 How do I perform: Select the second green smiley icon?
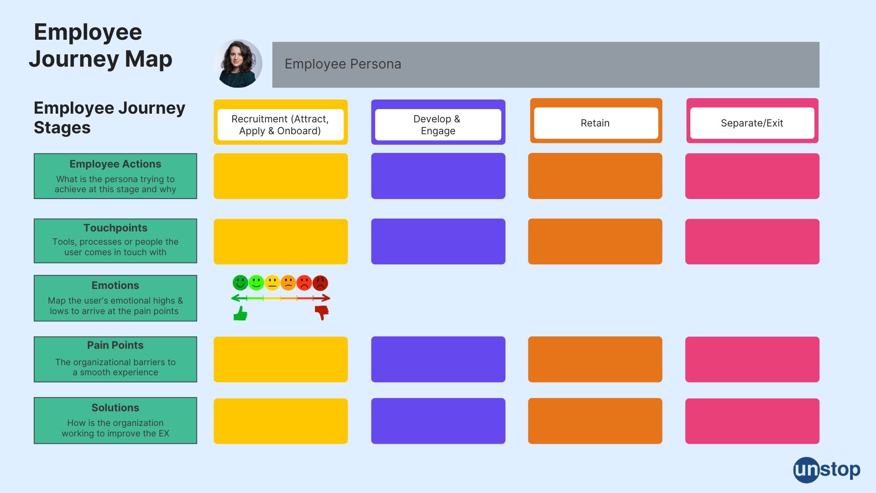point(255,281)
